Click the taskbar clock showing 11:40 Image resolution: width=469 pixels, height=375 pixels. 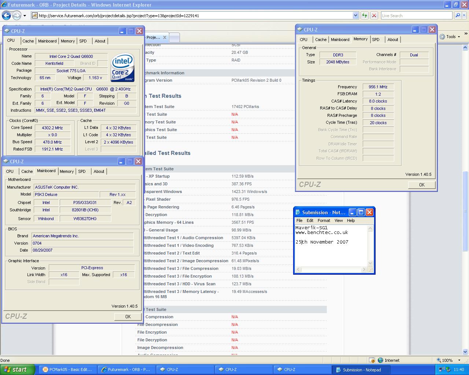tap(459, 370)
